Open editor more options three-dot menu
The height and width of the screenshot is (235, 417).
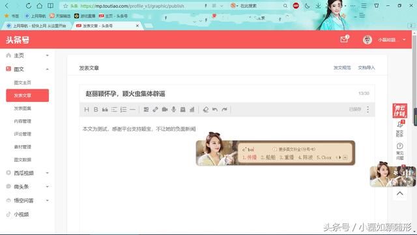pyautogui.click(x=367, y=109)
